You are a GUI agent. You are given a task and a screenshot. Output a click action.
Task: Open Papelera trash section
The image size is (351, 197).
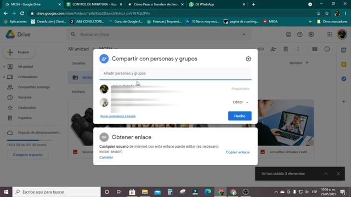[25, 118]
